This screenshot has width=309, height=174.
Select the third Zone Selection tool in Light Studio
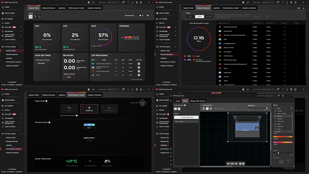click(211, 108)
